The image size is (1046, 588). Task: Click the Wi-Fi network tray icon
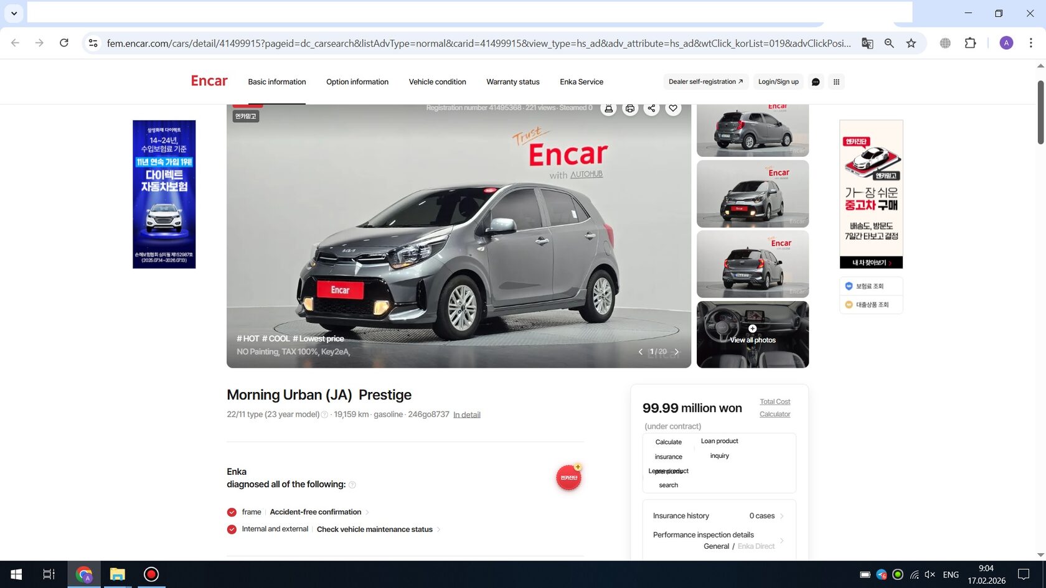(x=914, y=574)
